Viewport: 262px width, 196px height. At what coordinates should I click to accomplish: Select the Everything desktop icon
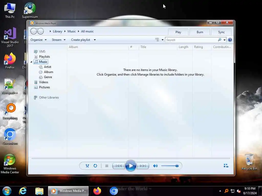point(10,112)
